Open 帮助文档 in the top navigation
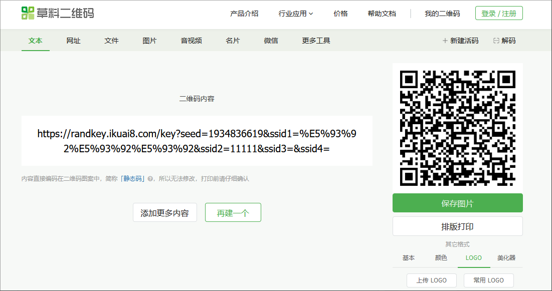Viewport: 552px width, 291px height. coord(382,14)
